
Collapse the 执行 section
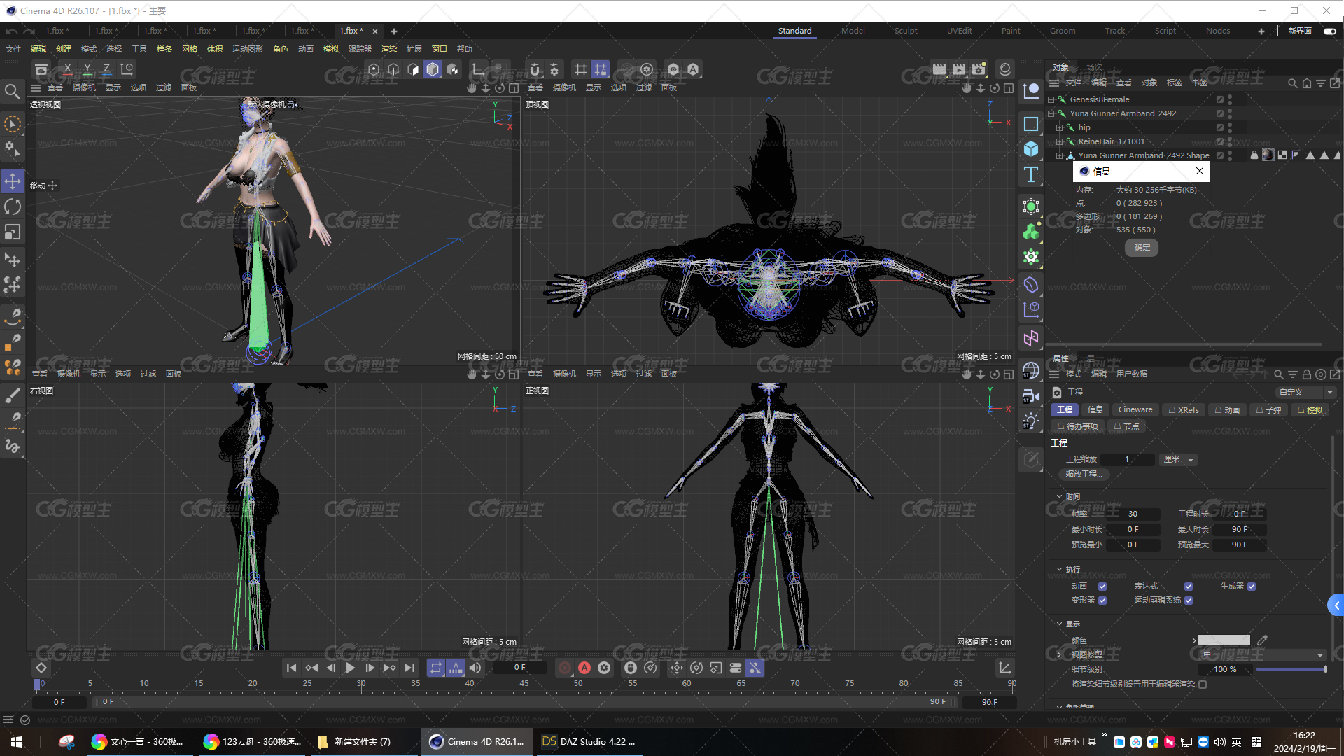pyautogui.click(x=1060, y=570)
